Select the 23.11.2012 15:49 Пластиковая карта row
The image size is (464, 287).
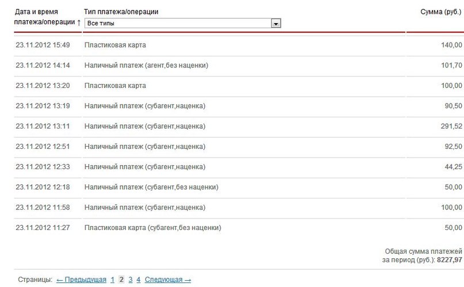pyautogui.click(x=239, y=45)
